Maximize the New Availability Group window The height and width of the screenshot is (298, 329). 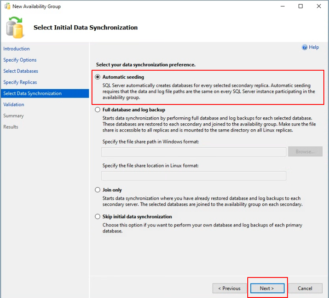[300, 6]
